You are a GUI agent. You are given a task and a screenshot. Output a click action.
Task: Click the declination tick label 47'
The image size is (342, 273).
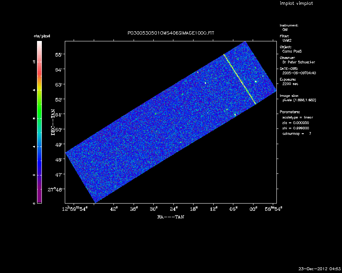click(59, 175)
